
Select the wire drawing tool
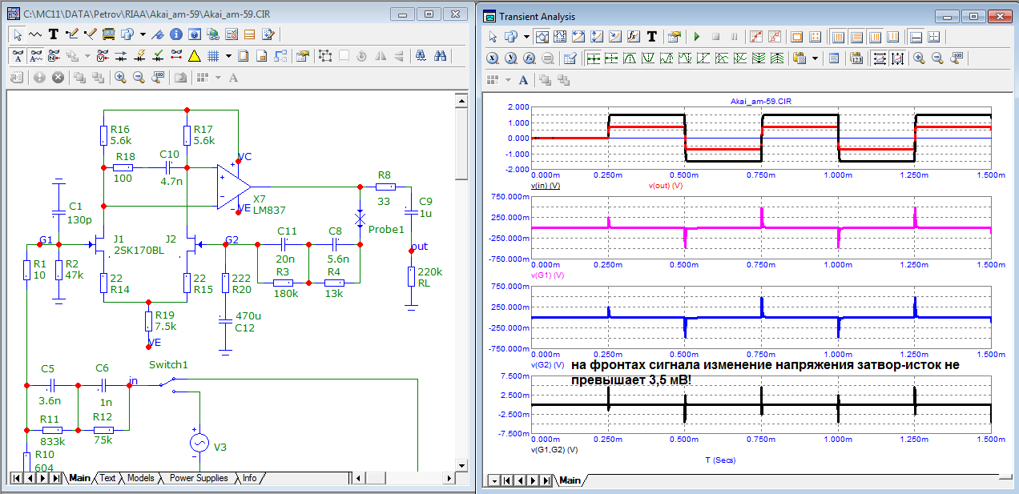(x=71, y=34)
